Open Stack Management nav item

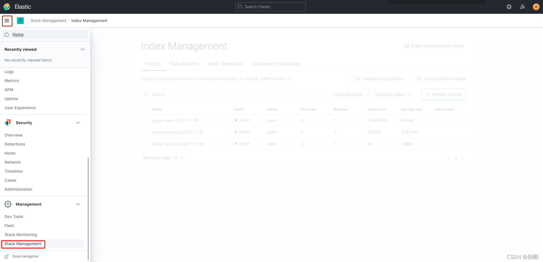tap(23, 244)
